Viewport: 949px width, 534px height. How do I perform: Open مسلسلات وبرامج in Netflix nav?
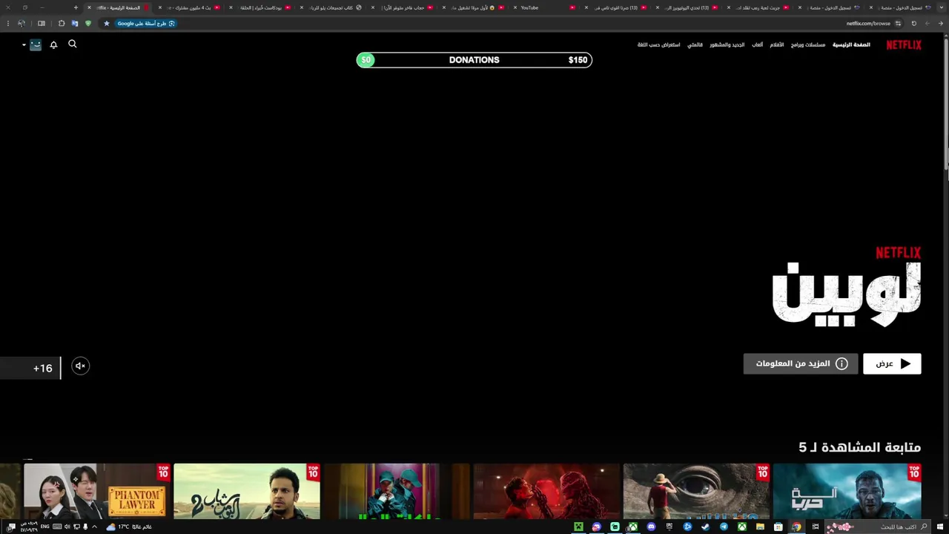click(x=808, y=44)
